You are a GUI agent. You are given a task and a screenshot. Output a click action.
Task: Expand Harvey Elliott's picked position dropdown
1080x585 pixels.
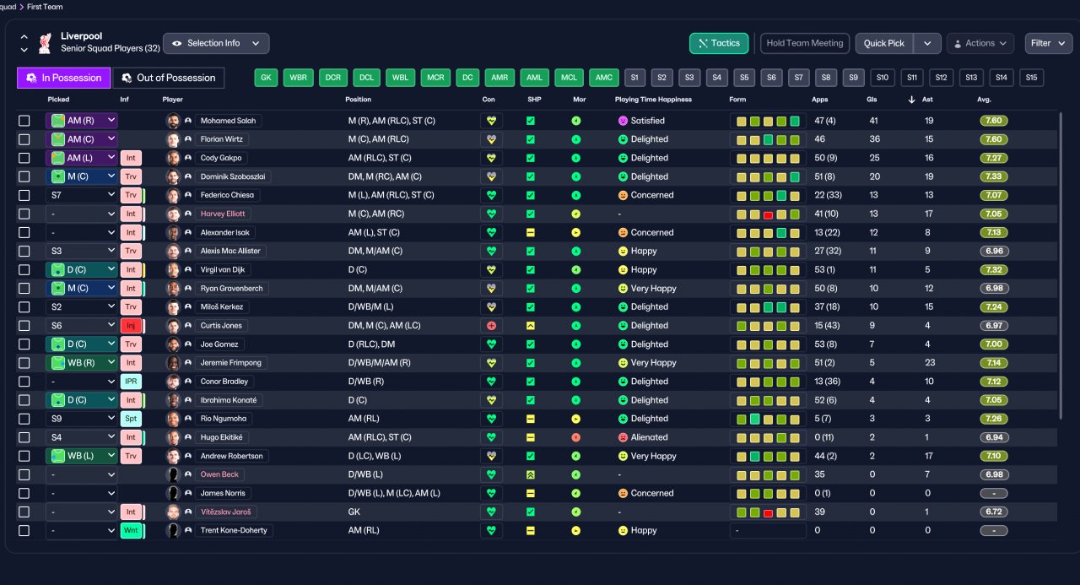[x=81, y=214]
